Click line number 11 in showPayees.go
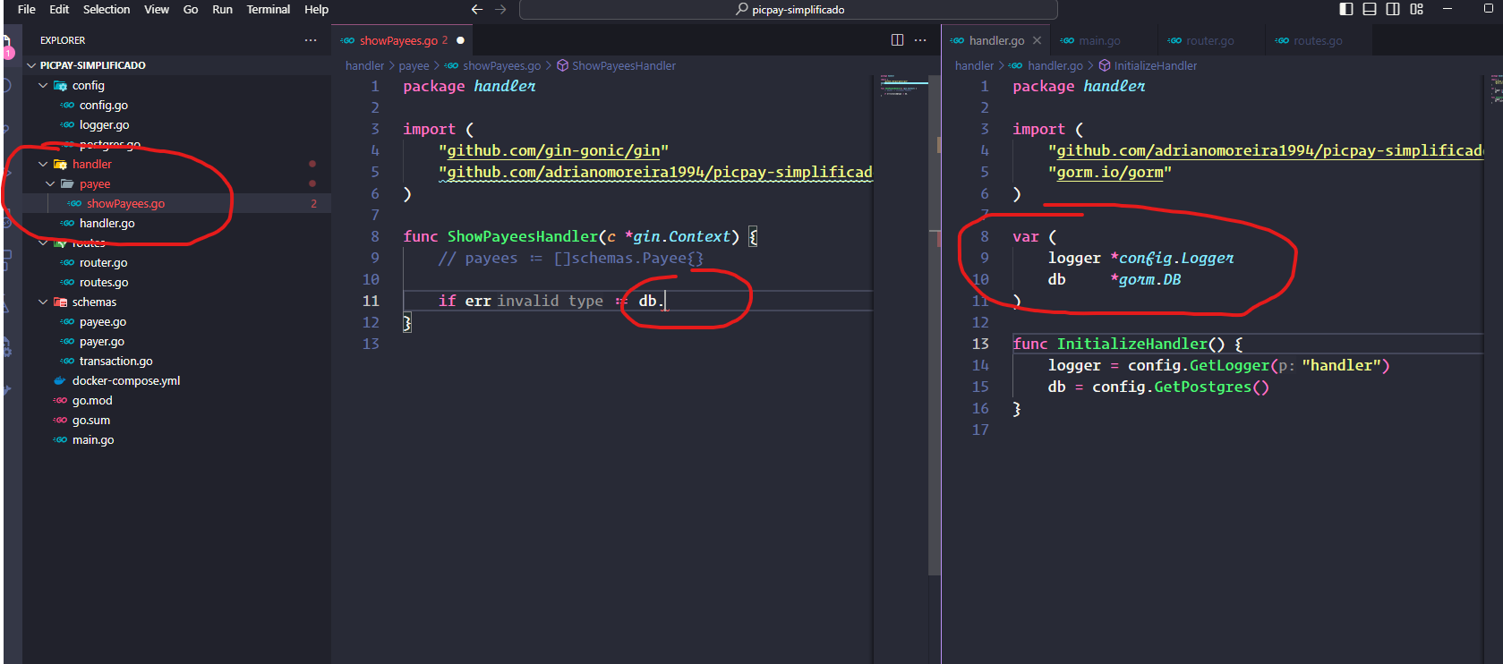Viewport: 1503px width, 664px height. 371,301
